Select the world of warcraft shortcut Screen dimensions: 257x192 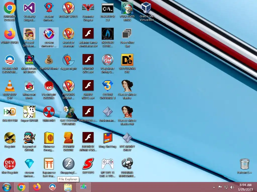[68, 38]
